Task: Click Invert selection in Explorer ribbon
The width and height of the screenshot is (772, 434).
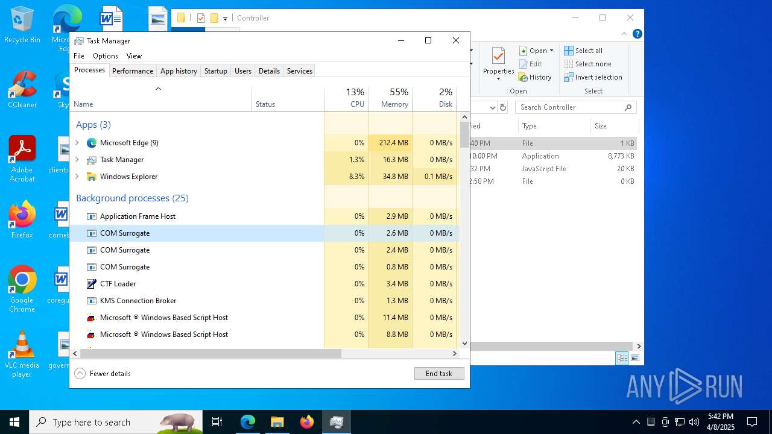Action: pos(593,77)
